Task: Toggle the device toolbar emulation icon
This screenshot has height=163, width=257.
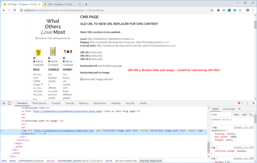Action: point(9,103)
